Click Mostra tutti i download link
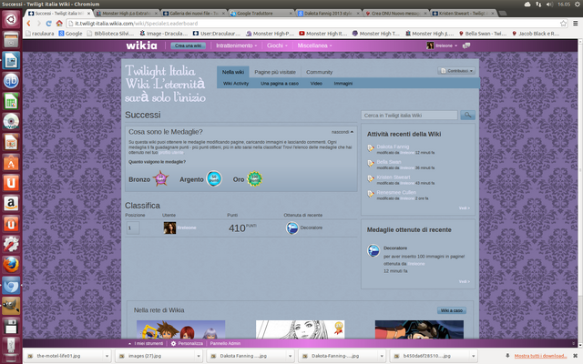 540,356
